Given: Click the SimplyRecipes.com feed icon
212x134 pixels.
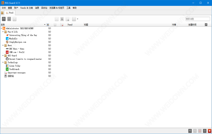Looking at the screenshot, I should tap(7, 42).
